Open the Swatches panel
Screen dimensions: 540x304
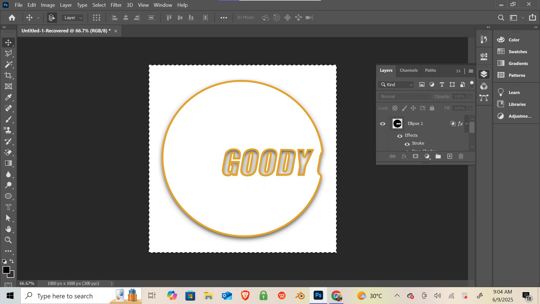(x=517, y=52)
